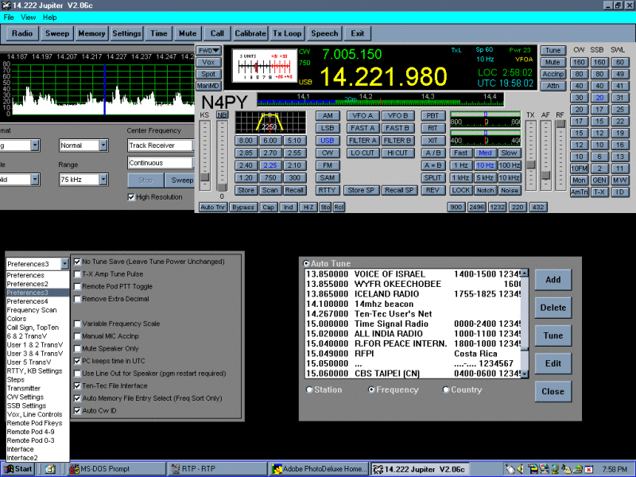Select the SSB 20 meter band button
The image size is (636, 477).
599,98
